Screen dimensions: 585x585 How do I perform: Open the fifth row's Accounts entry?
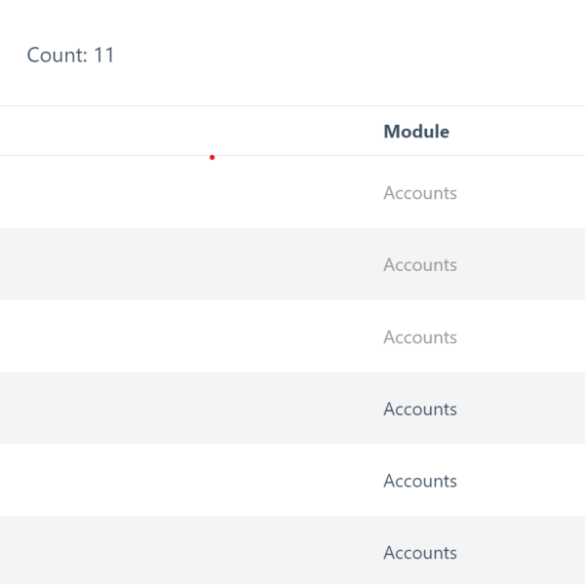(420, 481)
